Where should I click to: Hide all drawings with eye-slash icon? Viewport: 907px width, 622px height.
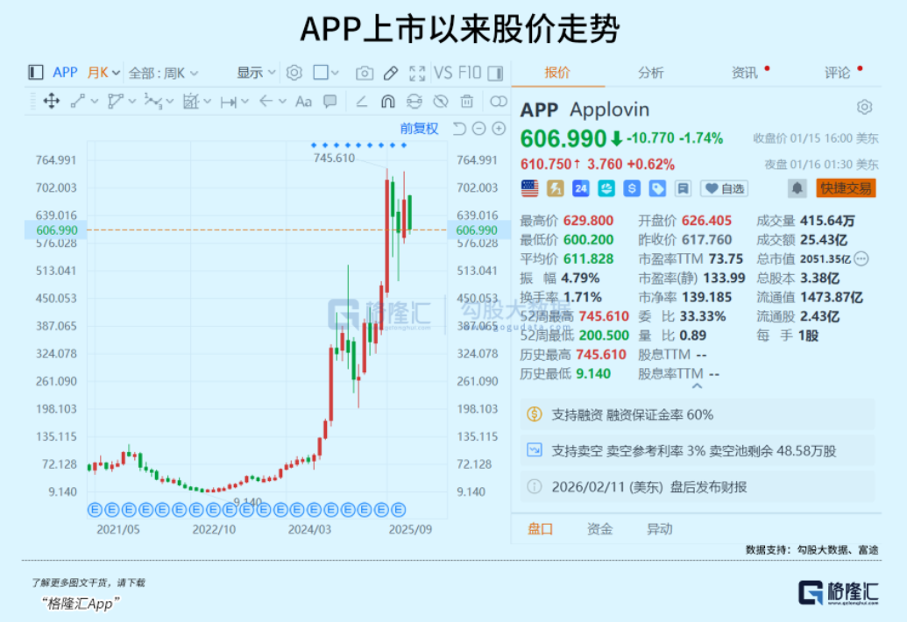(x=441, y=101)
